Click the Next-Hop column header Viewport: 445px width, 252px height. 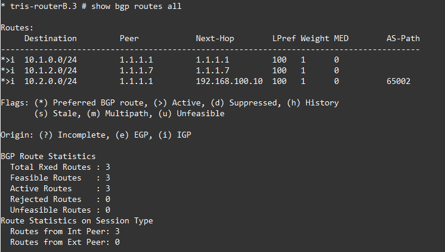(x=214, y=39)
